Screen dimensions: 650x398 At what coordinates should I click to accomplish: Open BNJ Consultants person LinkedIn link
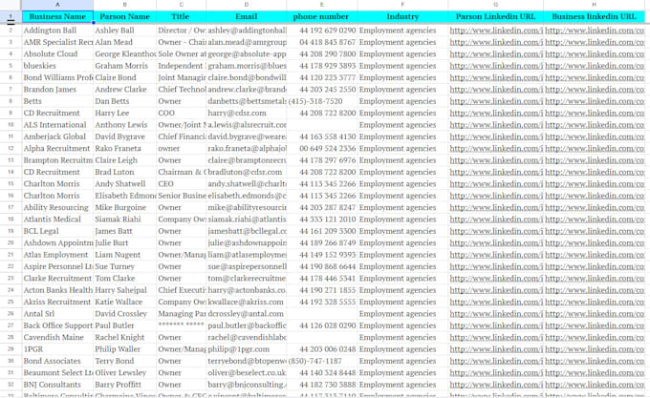496,385
